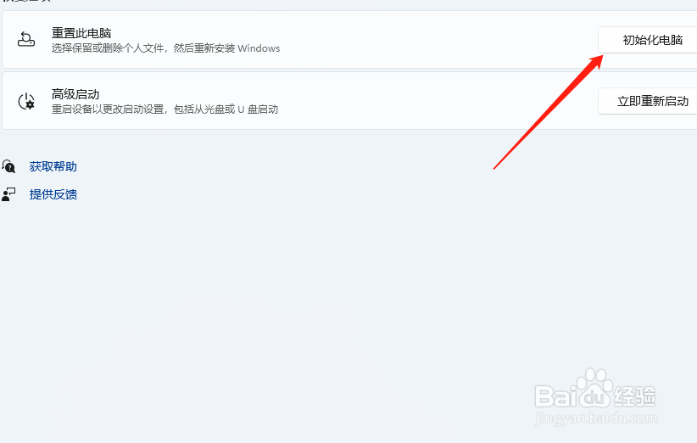Click the reset PC drive icon

click(x=26, y=40)
